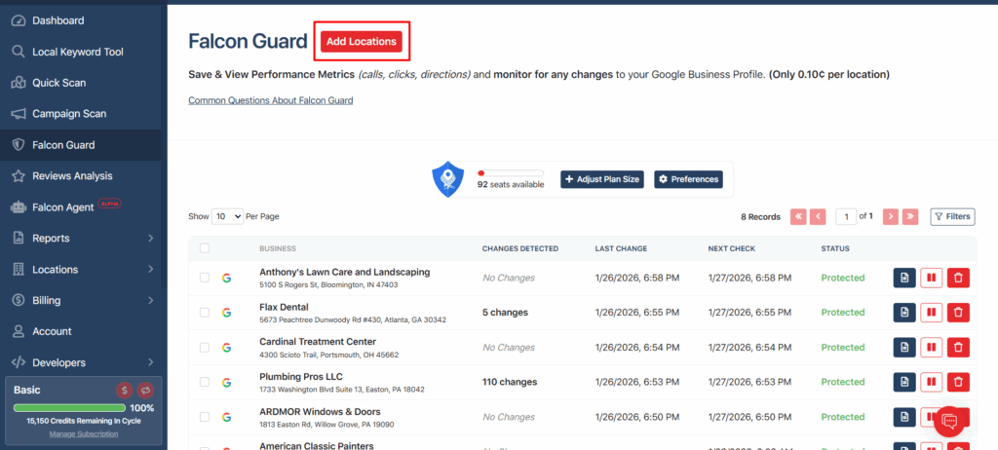Screen dimensions: 998x450
Task: Go to last page with double-arrow icon
Action: (910, 217)
